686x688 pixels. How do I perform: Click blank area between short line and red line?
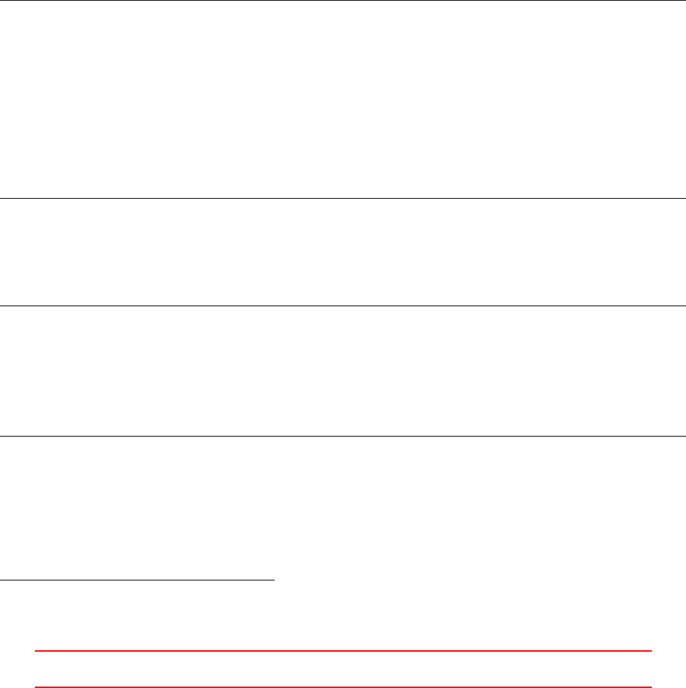[x=343, y=615]
